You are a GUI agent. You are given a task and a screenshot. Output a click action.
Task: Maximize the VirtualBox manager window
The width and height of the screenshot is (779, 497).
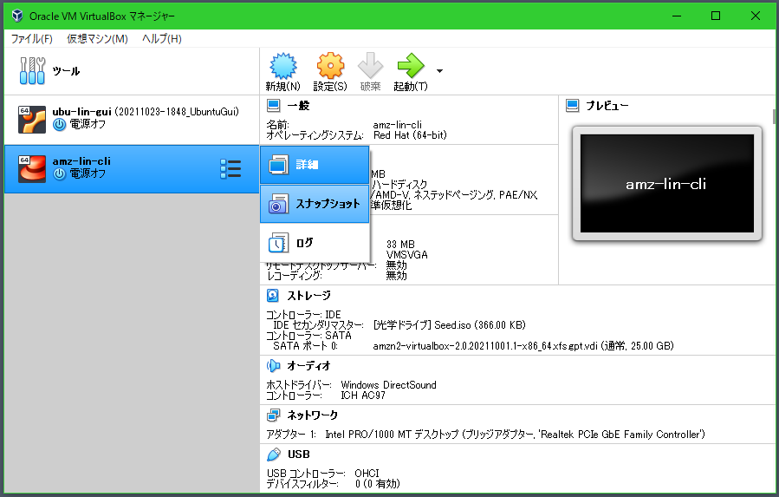coord(716,16)
